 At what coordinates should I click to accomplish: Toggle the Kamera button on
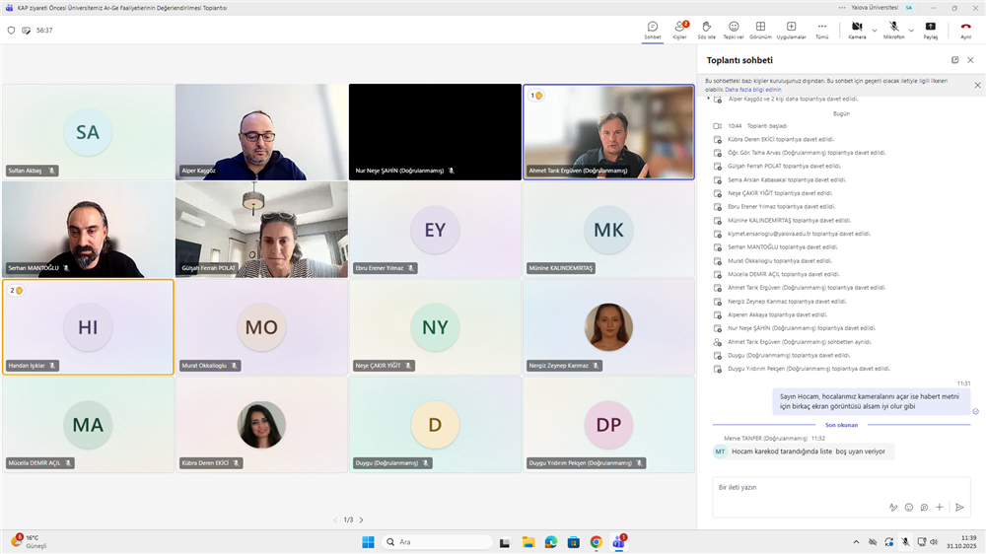pos(857,29)
